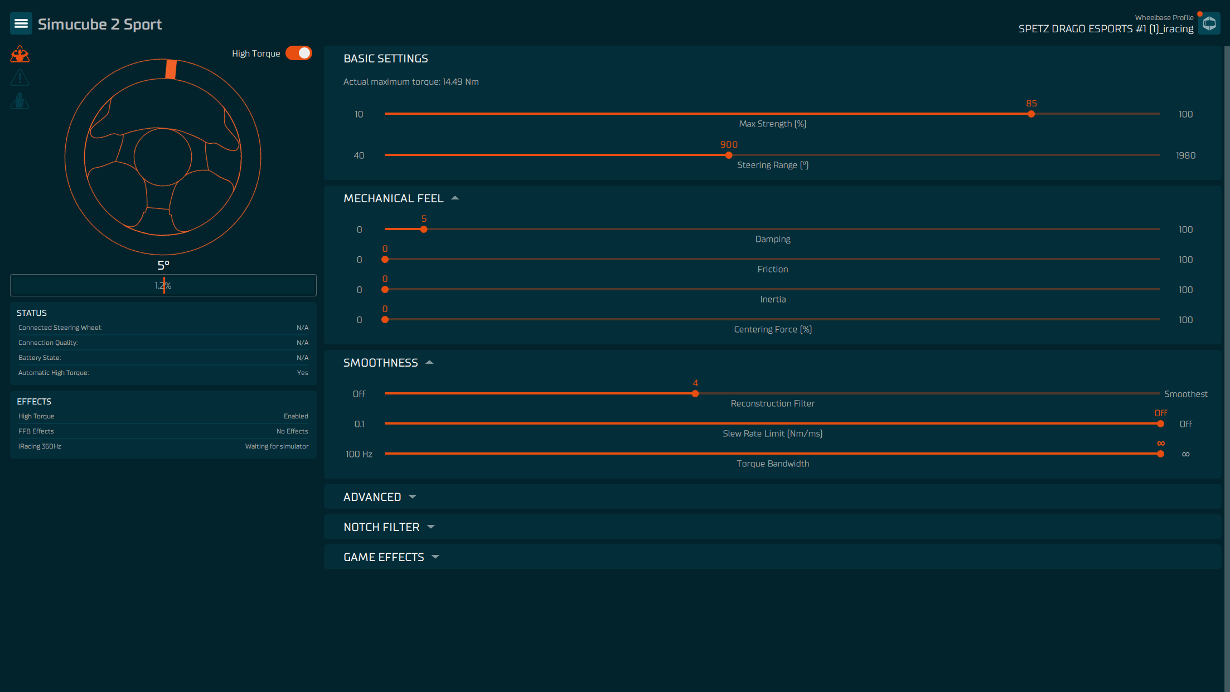Screen dimensions: 1230x692
Task: Click the Simucube 2 Sport title
Action: (x=100, y=24)
